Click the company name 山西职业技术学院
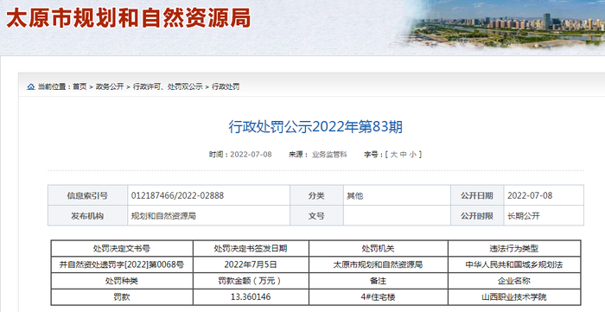Viewport: 605px width, 312px height. pyautogui.click(x=514, y=297)
